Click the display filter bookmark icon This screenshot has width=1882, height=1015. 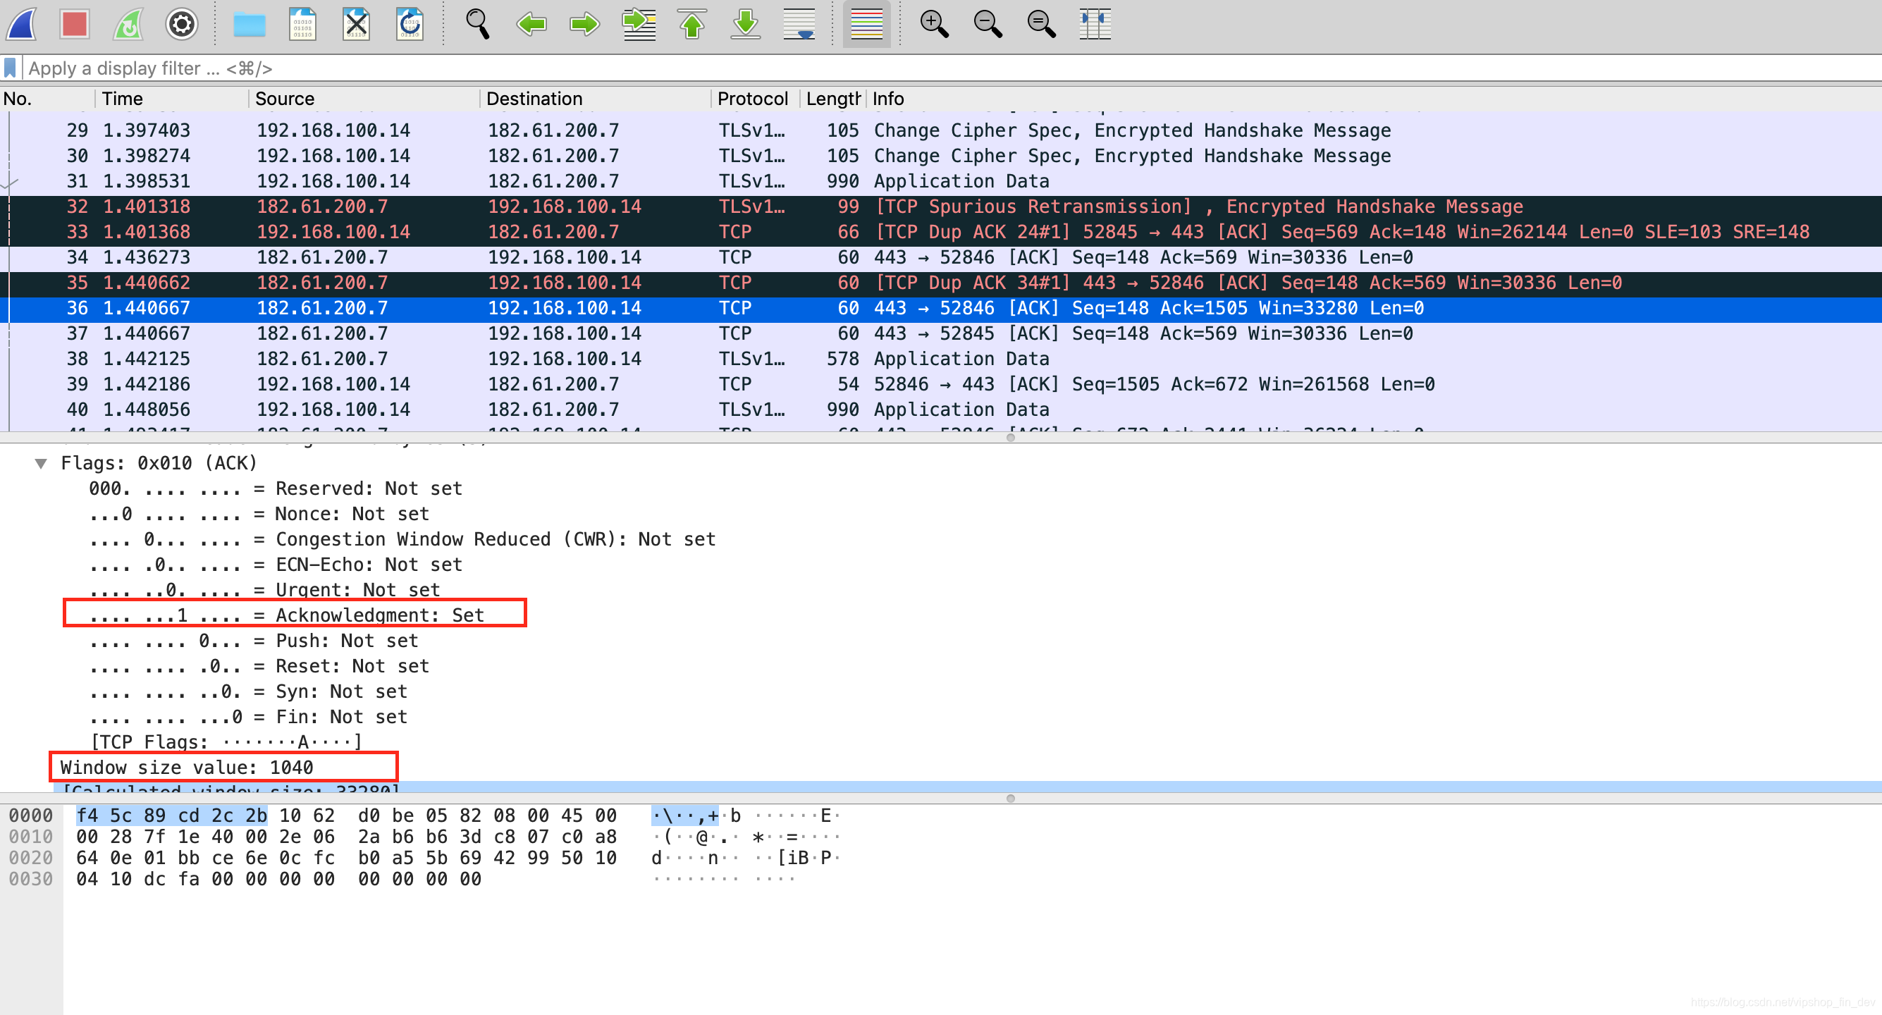[11, 68]
